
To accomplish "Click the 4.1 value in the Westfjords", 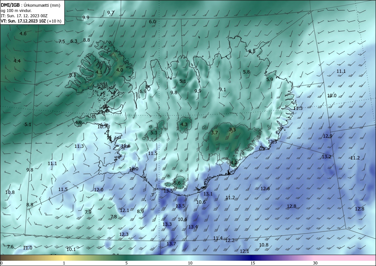I will [99, 72].
